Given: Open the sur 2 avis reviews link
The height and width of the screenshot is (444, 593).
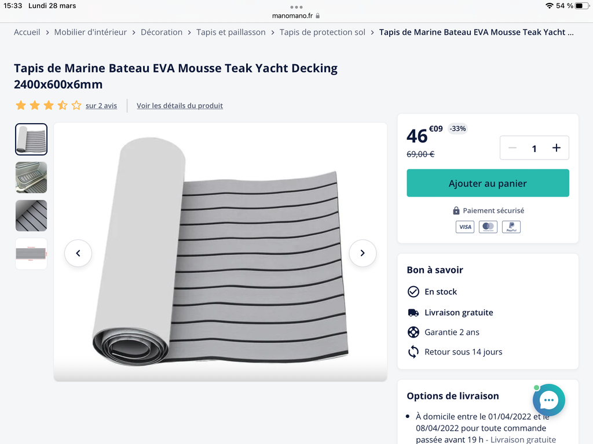Looking at the screenshot, I should click(101, 106).
